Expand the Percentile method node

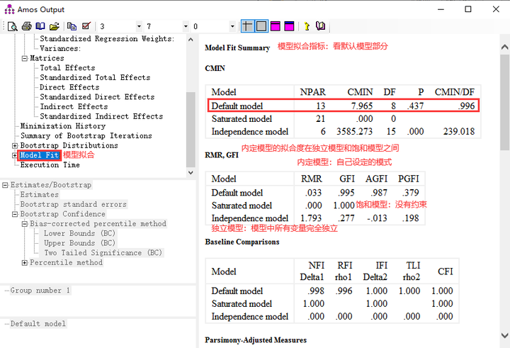pyautogui.click(x=25, y=263)
